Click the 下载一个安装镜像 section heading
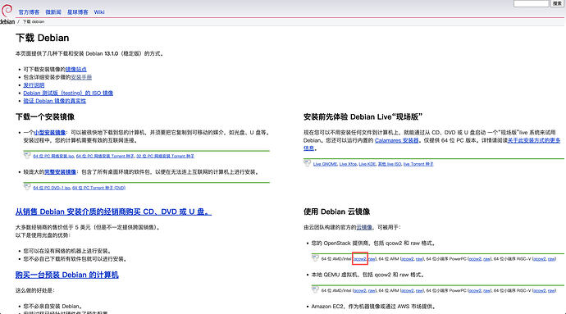The height and width of the screenshot is (314, 566). [x=45, y=117]
